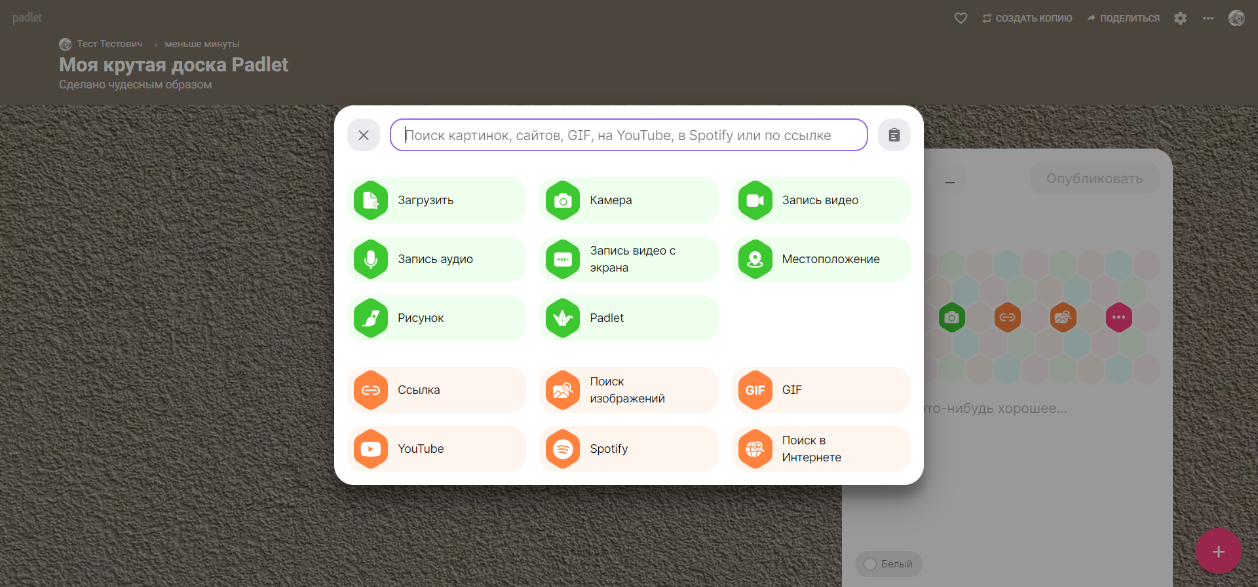The width and height of the screenshot is (1258, 587).
Task: Open Поиск в Интернете web search
Action: tap(821, 449)
